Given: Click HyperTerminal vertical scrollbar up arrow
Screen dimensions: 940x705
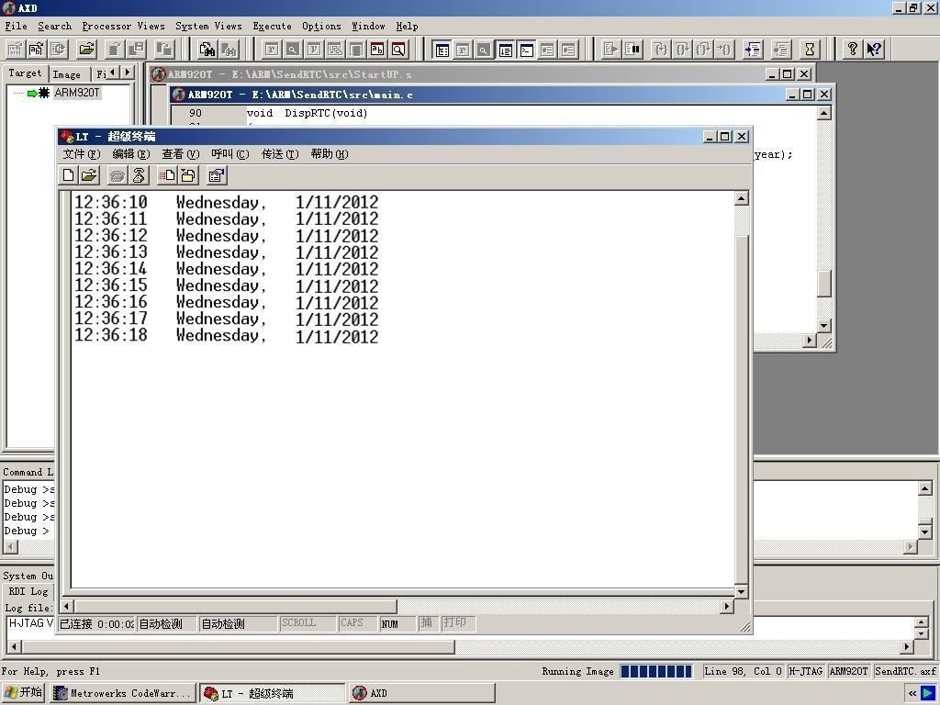Looking at the screenshot, I should coord(742,198).
